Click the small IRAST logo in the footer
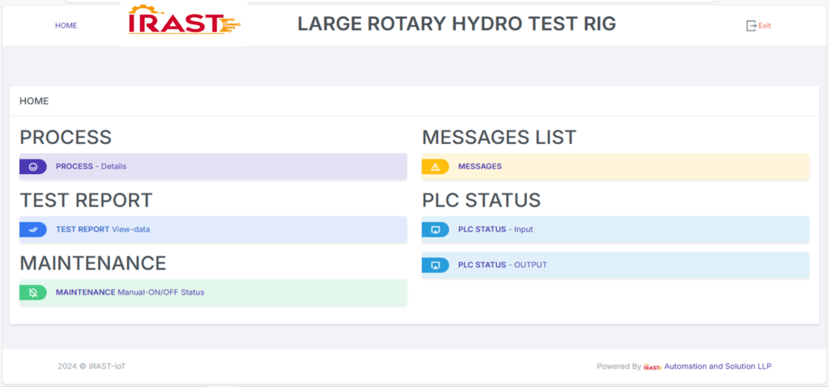Image resolution: width=829 pixels, height=387 pixels. click(653, 367)
